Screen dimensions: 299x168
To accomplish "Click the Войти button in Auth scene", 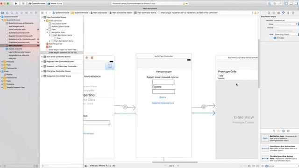I will (x=163, y=98).
